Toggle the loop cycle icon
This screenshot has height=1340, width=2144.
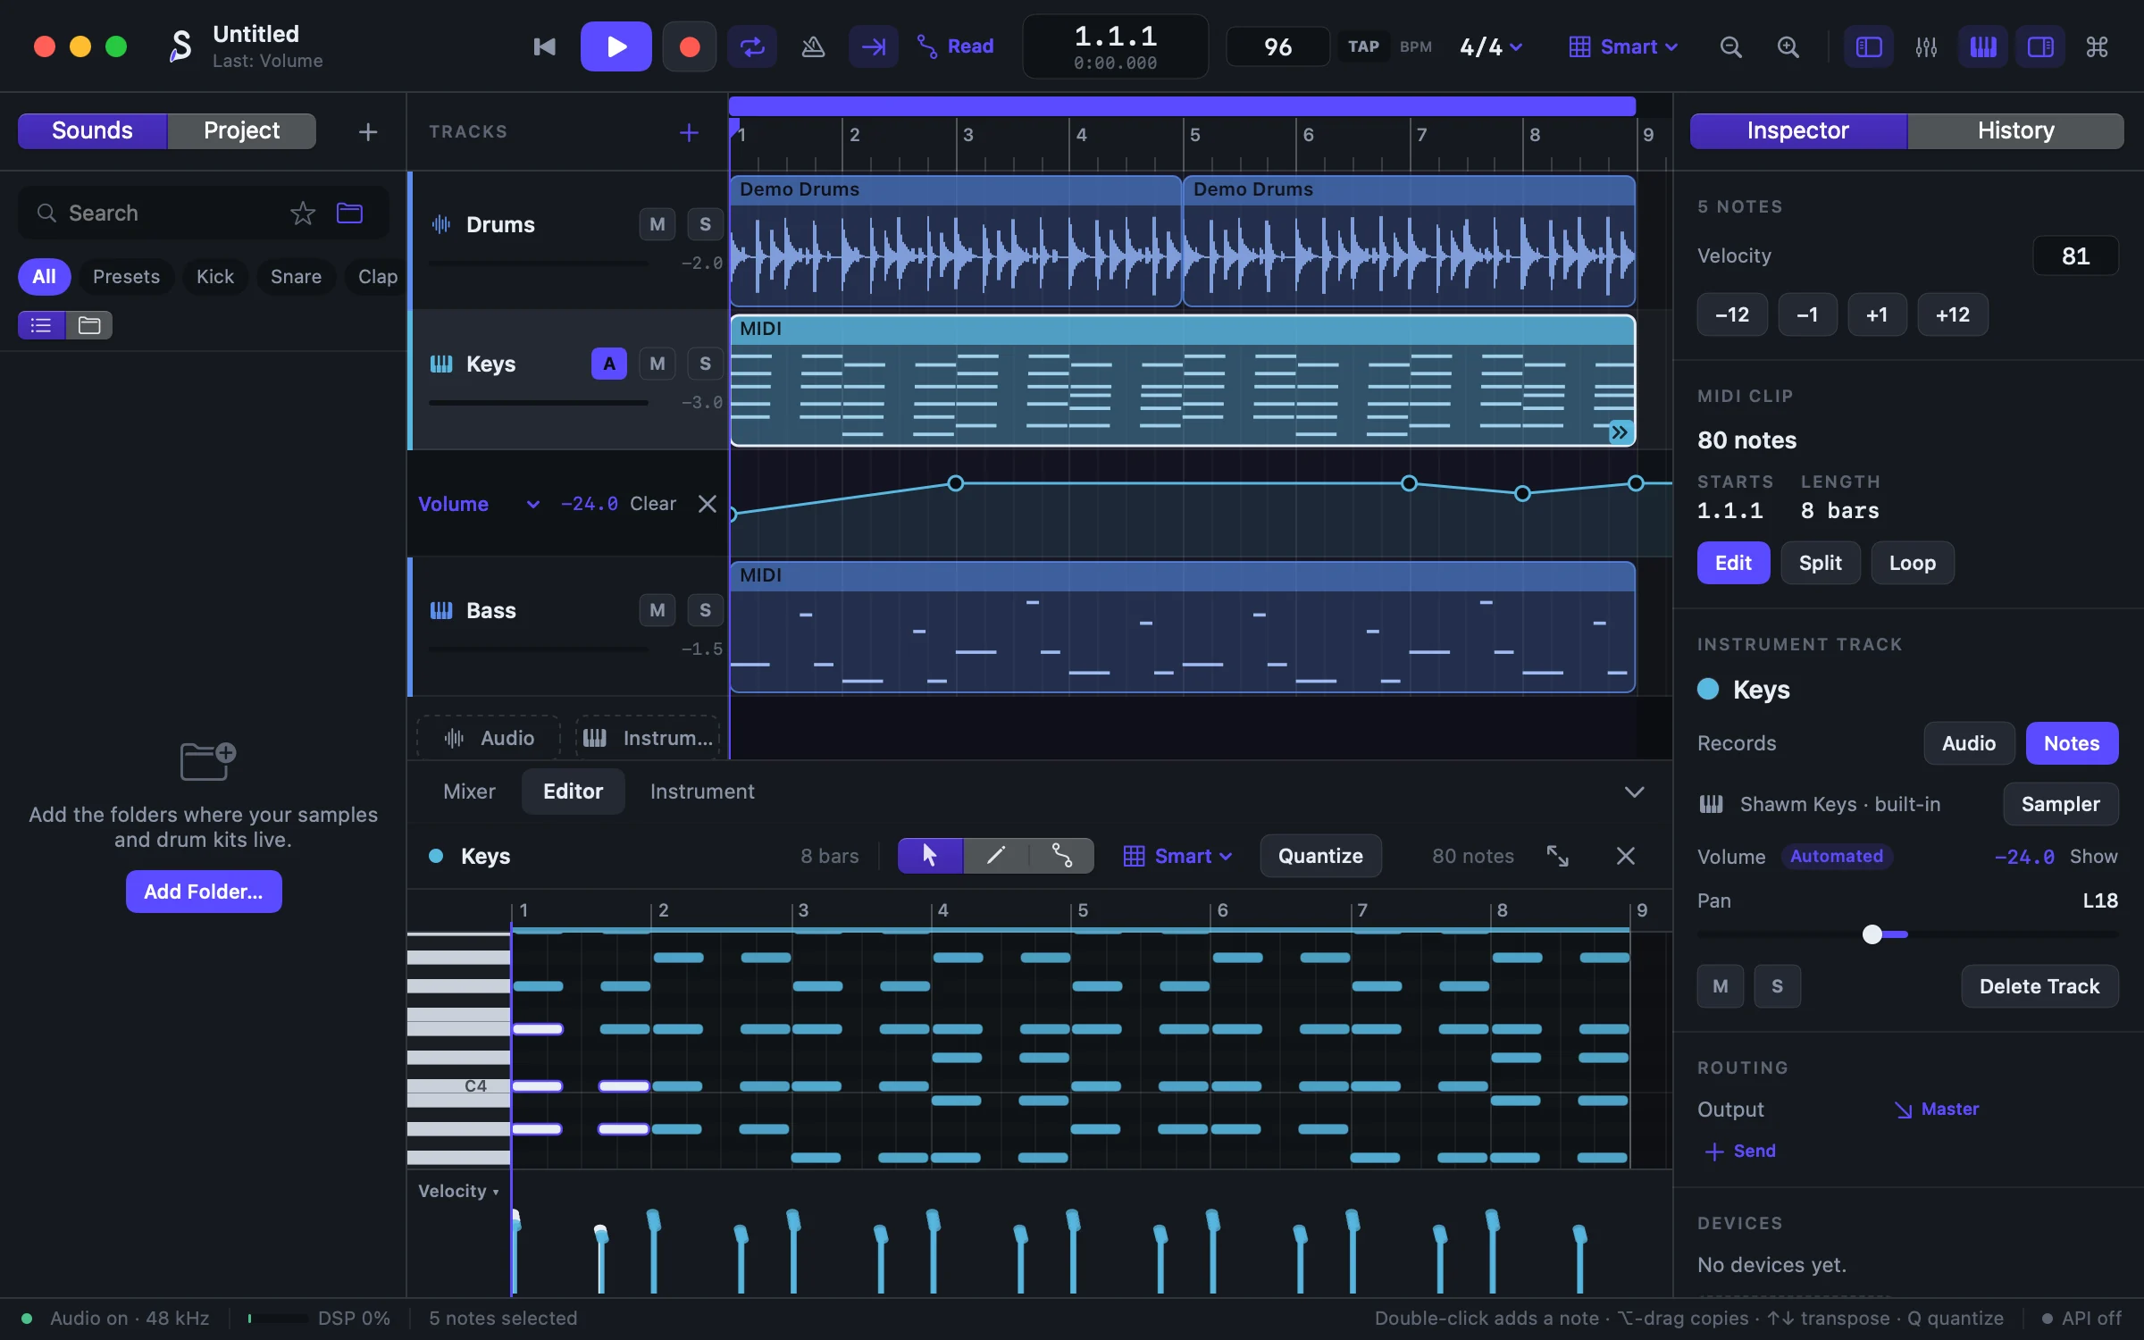point(752,46)
